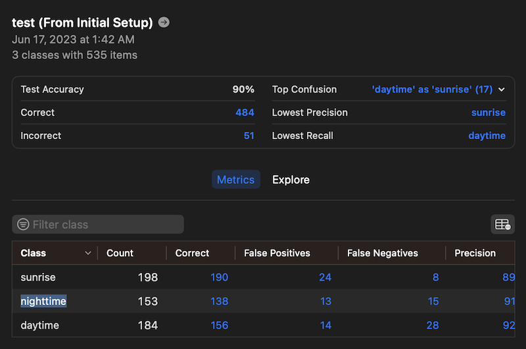526x349 pixels.
Task: Open daytime's 28 false negatives
Action: [x=432, y=325]
